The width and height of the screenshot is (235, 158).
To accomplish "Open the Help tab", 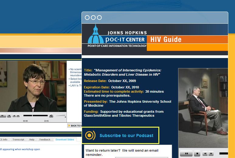I will click(32, 139).
